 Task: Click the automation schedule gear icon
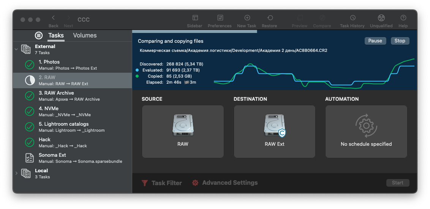click(366, 126)
